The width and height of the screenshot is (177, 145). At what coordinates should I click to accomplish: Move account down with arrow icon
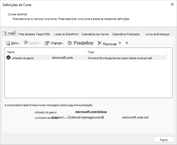tap(127, 43)
